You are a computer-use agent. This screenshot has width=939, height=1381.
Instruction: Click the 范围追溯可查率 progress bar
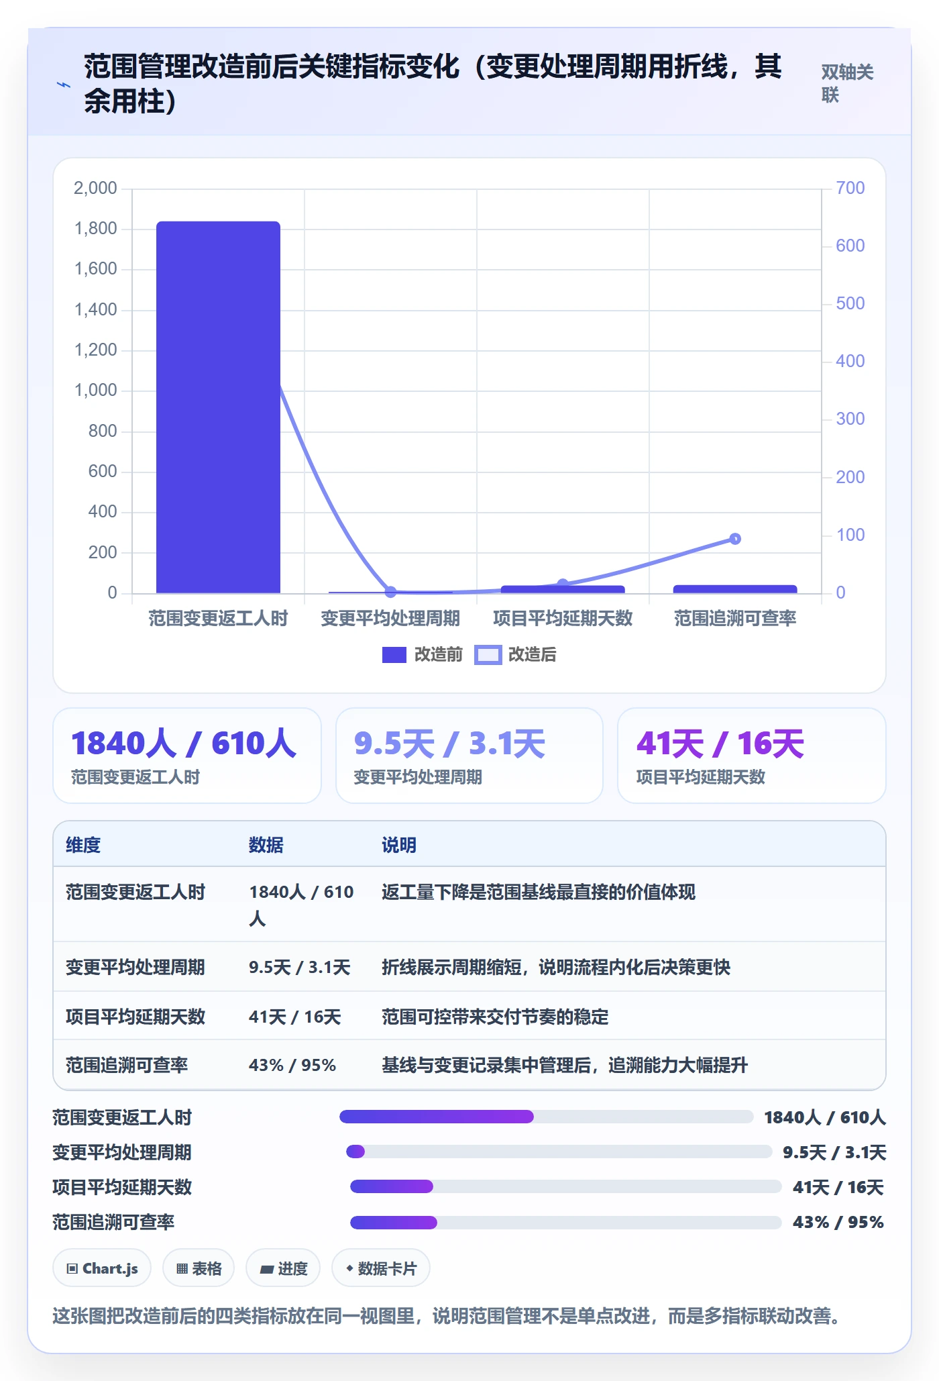click(565, 1221)
